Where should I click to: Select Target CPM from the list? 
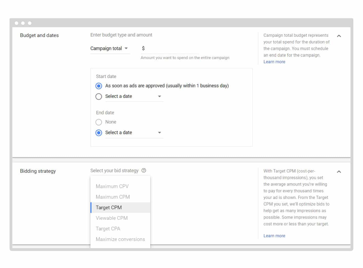pyautogui.click(x=109, y=207)
